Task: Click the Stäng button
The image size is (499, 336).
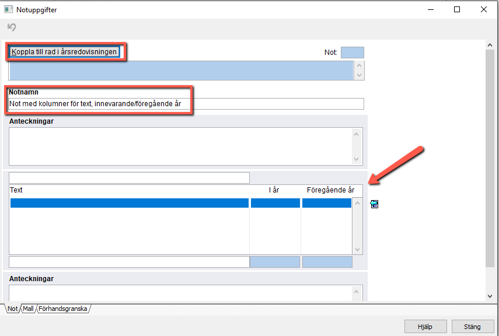Action: tap(472, 327)
